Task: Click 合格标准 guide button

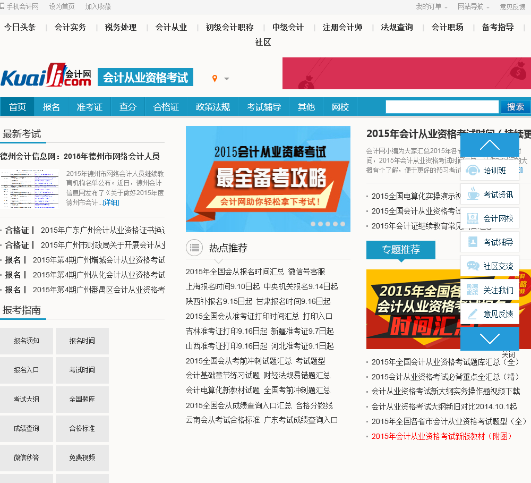Action: (x=82, y=428)
